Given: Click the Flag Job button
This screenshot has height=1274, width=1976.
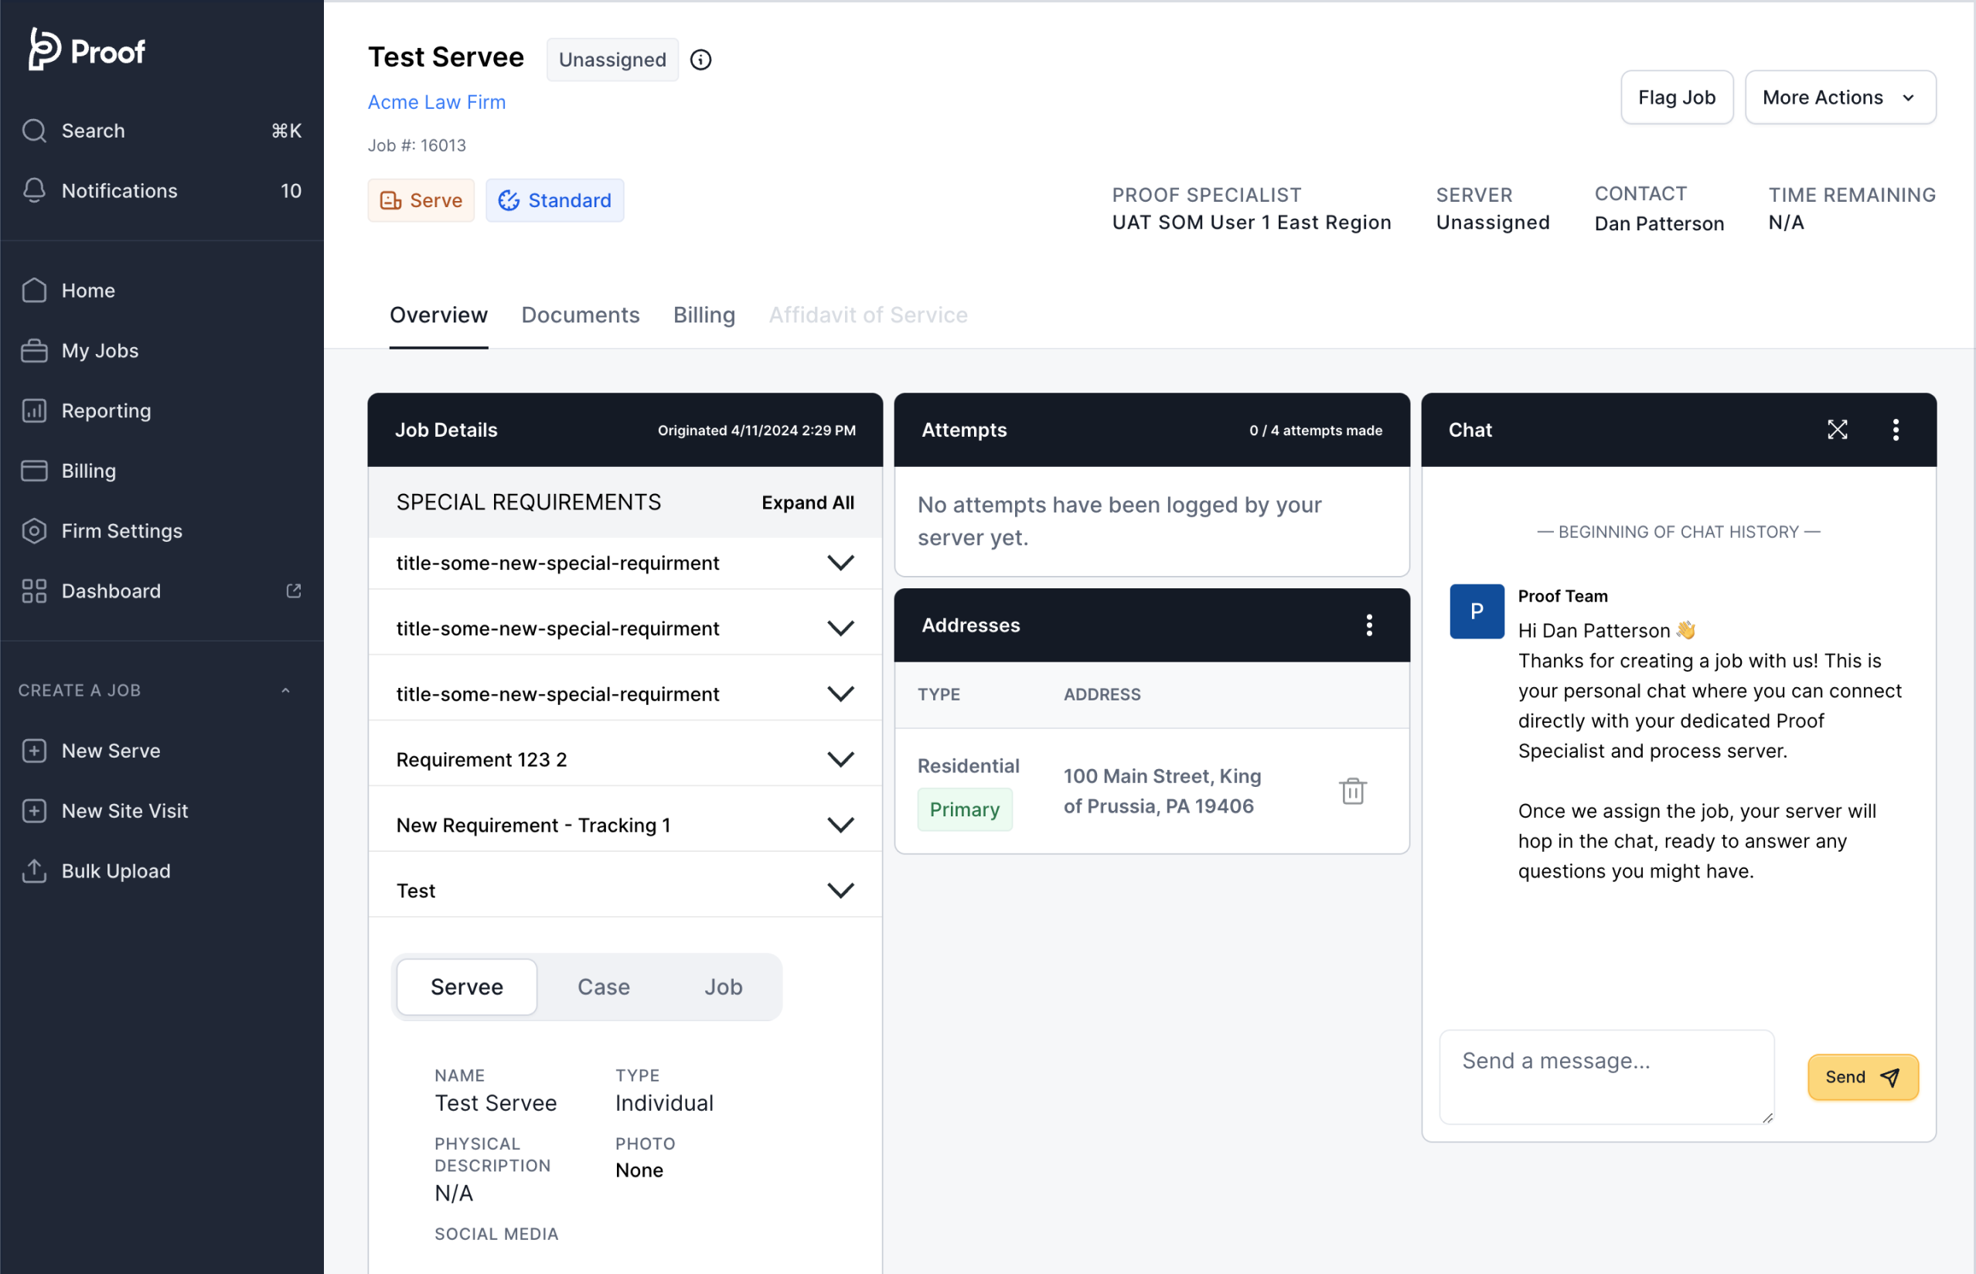Looking at the screenshot, I should tap(1676, 97).
